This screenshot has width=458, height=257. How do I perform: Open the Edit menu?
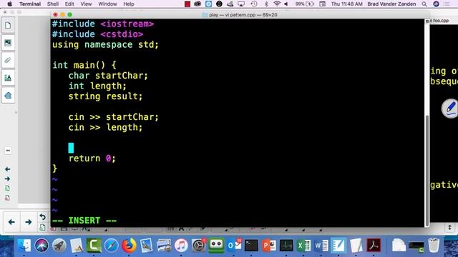coord(69,4)
